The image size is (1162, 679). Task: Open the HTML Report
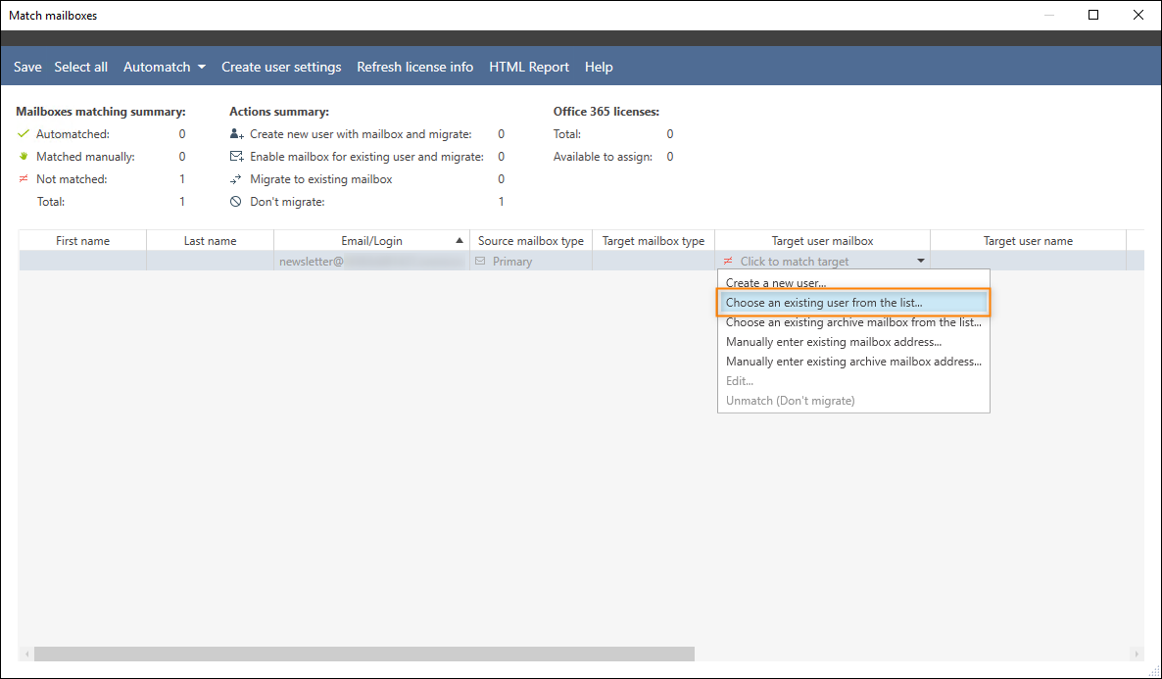tap(529, 67)
